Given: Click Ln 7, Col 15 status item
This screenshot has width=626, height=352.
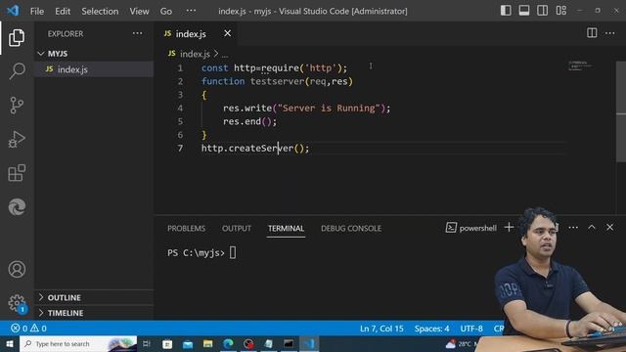Looking at the screenshot, I should pos(381,329).
